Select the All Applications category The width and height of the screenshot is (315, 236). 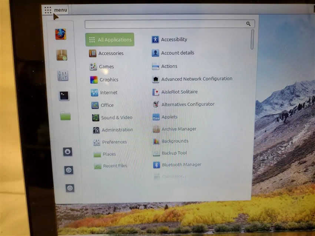click(x=110, y=40)
